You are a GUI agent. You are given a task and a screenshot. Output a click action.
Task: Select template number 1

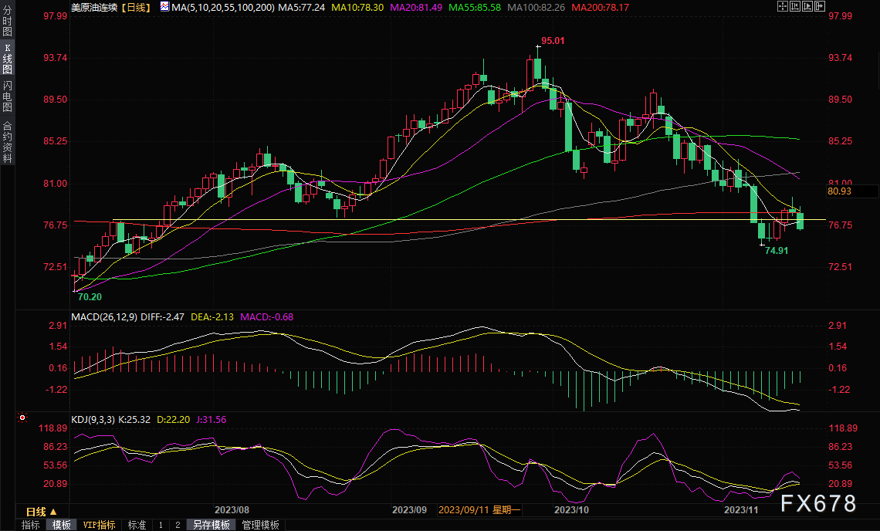click(161, 525)
